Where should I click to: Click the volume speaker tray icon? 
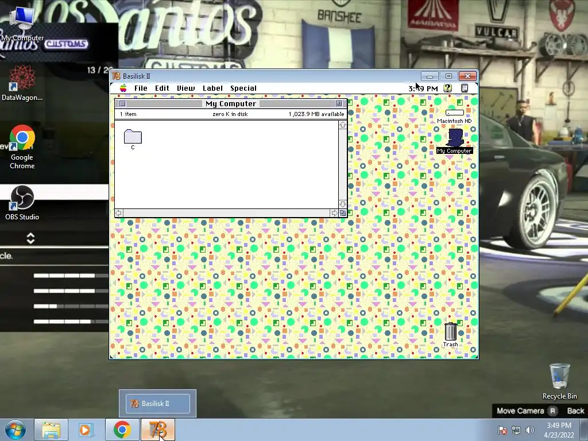[x=529, y=430]
